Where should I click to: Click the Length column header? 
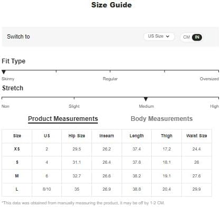coord(136,136)
